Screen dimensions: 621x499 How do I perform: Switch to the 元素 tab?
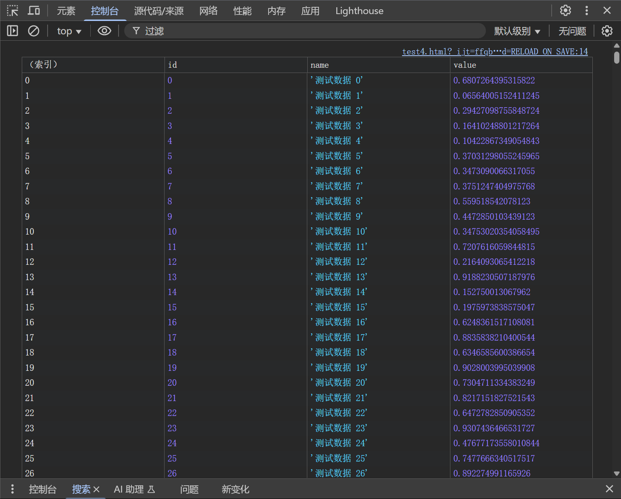66,11
